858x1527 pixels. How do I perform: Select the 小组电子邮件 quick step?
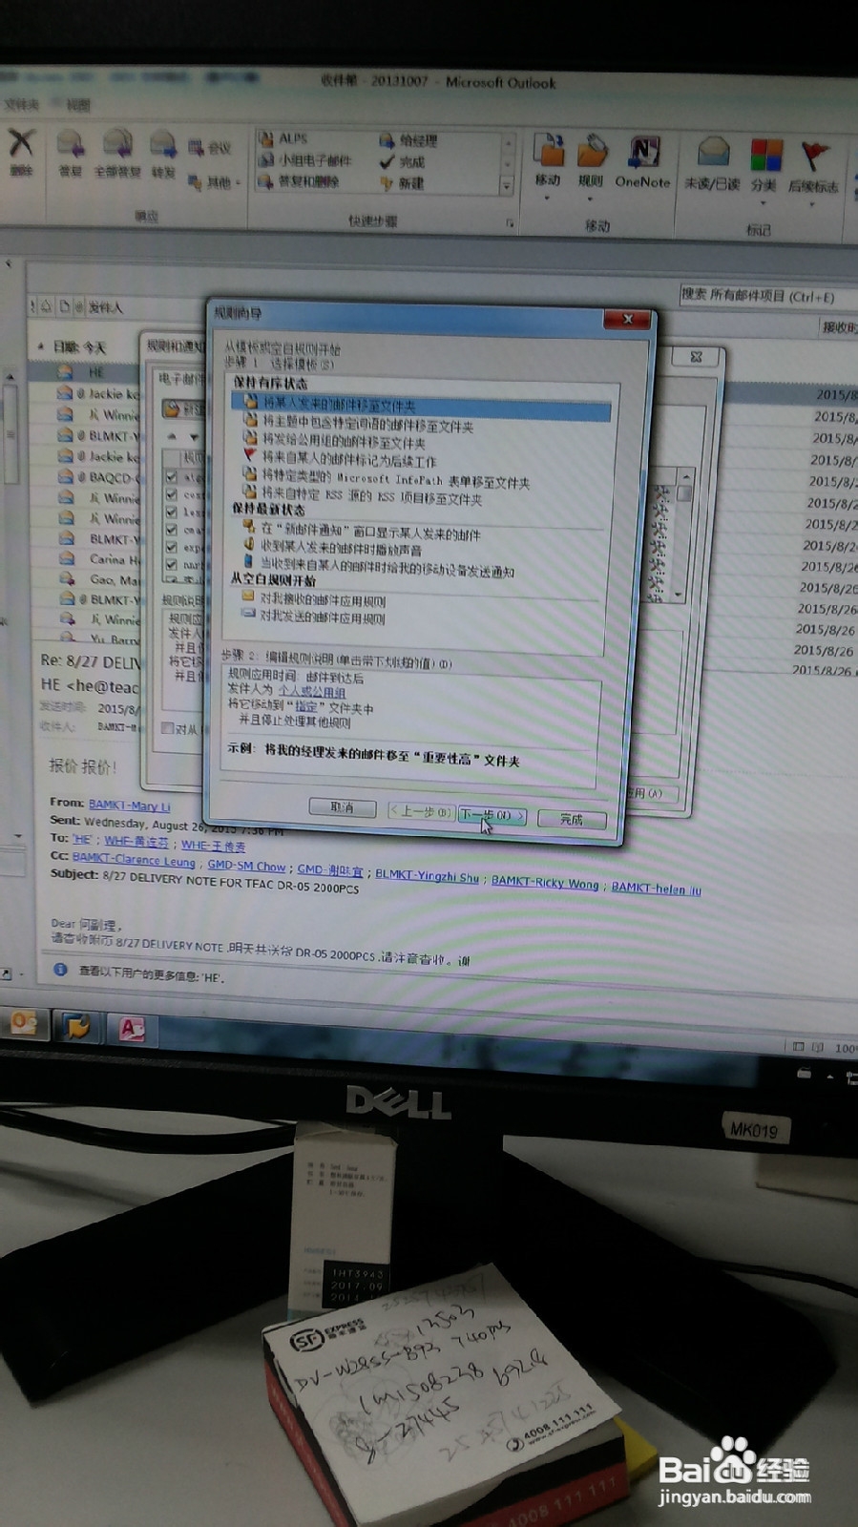pos(305,160)
